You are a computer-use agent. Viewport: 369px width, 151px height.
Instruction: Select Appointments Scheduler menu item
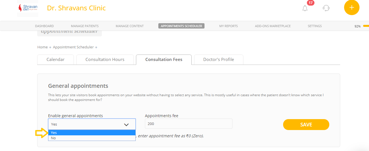tap(181, 26)
